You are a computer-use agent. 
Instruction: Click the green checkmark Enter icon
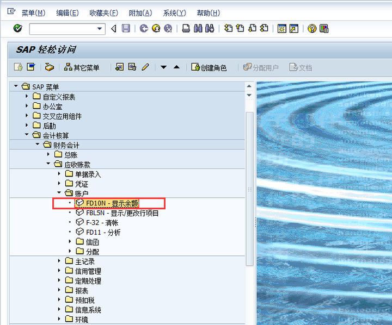click(x=18, y=28)
